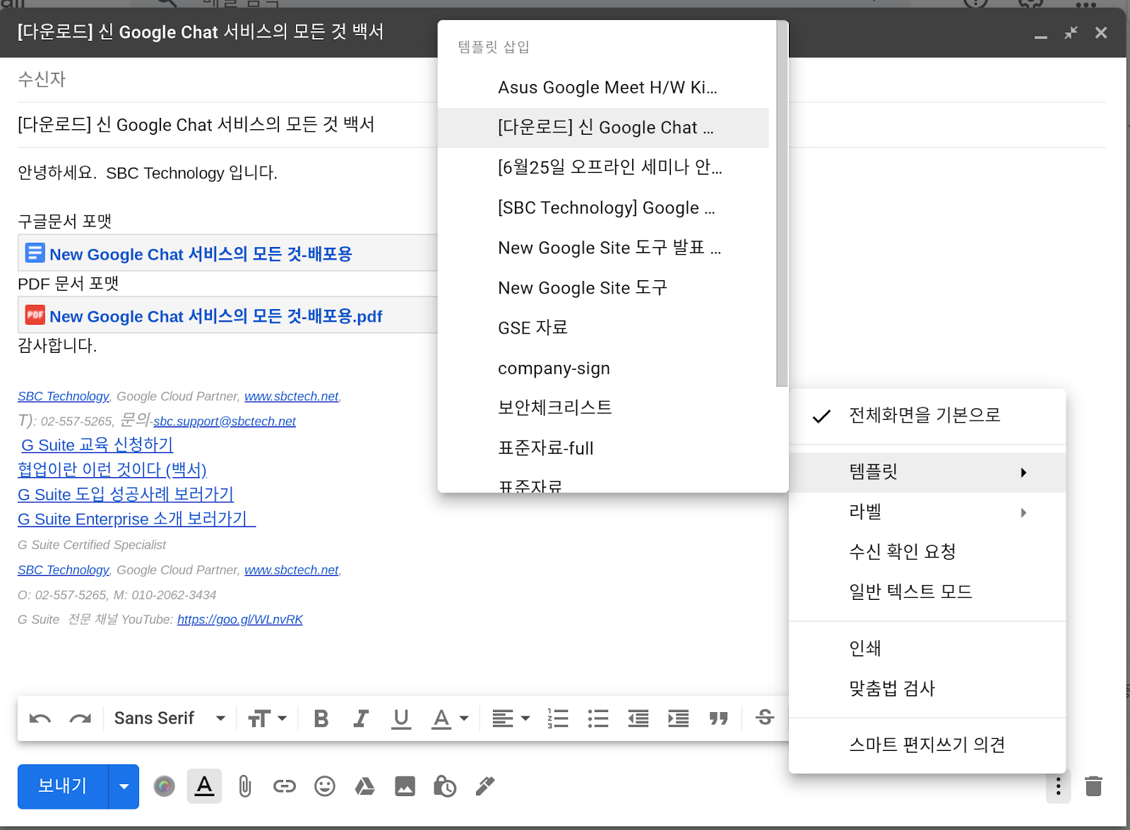The width and height of the screenshot is (1130, 830).
Task: Insert signature with the pen icon
Action: (x=485, y=786)
